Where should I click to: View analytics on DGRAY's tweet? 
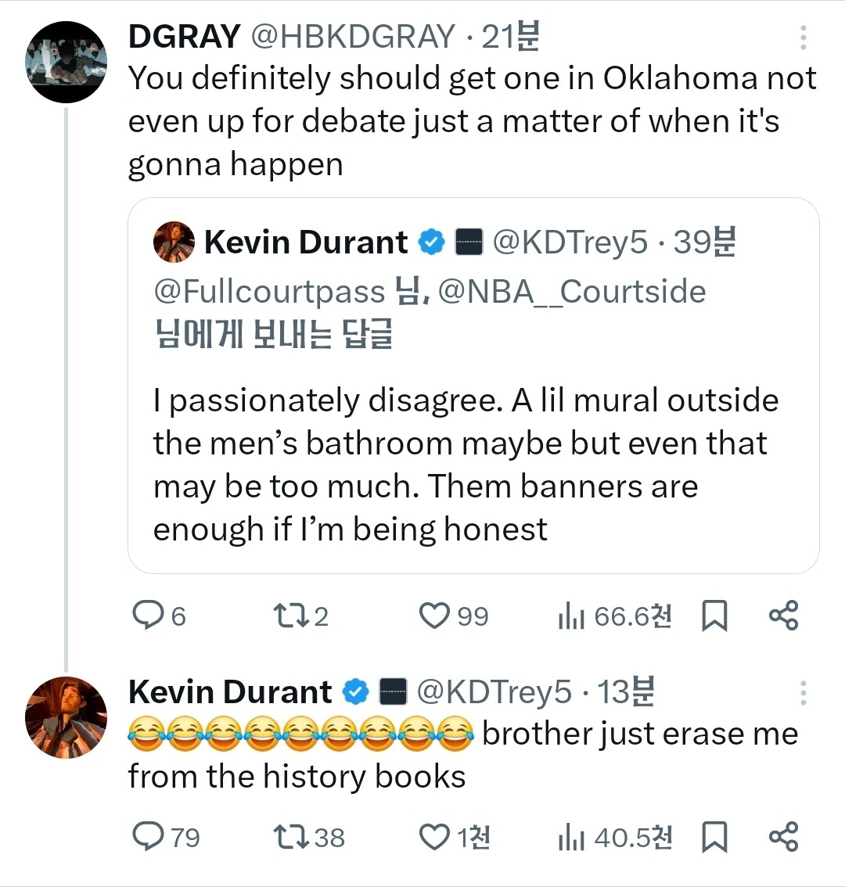click(572, 616)
